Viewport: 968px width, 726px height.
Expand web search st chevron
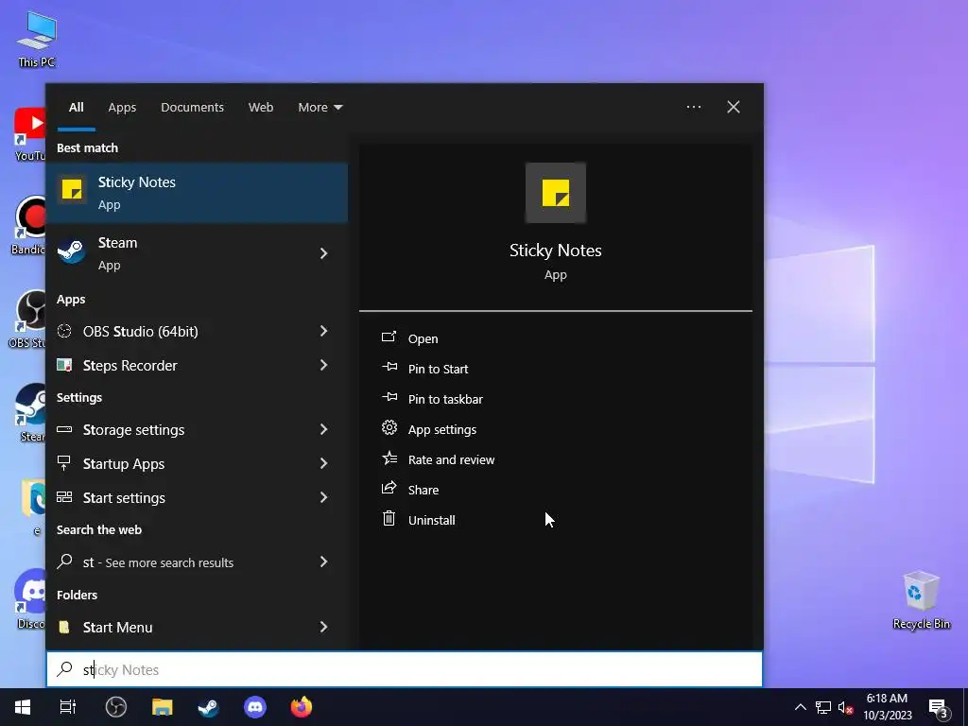(x=323, y=562)
